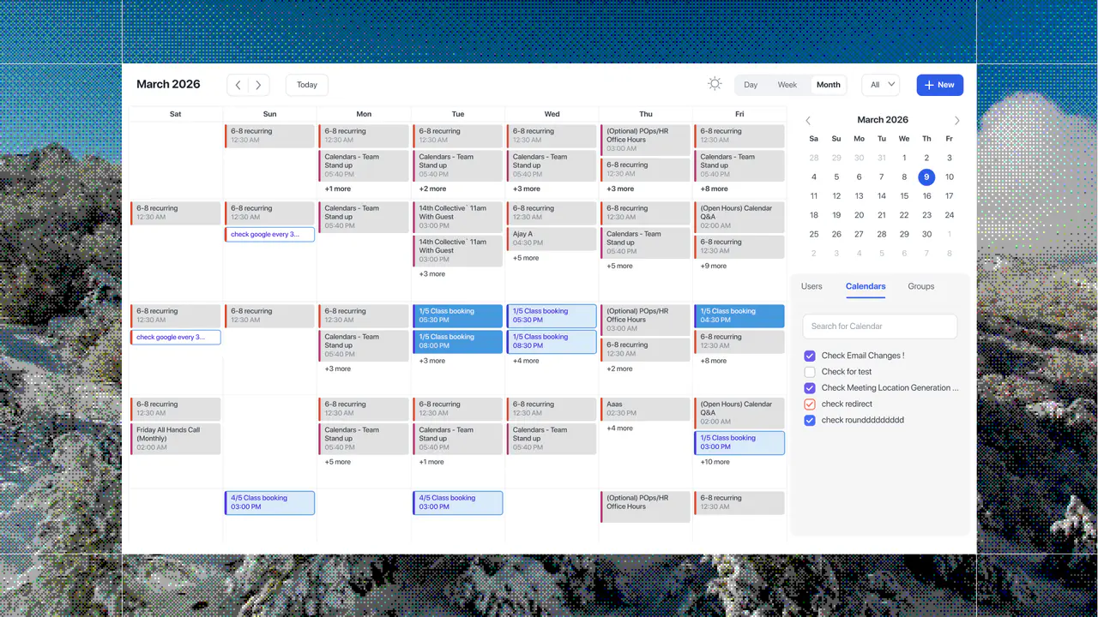Go to previous month in main calendar
The width and height of the screenshot is (1098, 617).
(238, 85)
